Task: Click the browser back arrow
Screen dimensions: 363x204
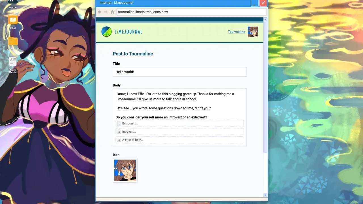Action: [100, 12]
